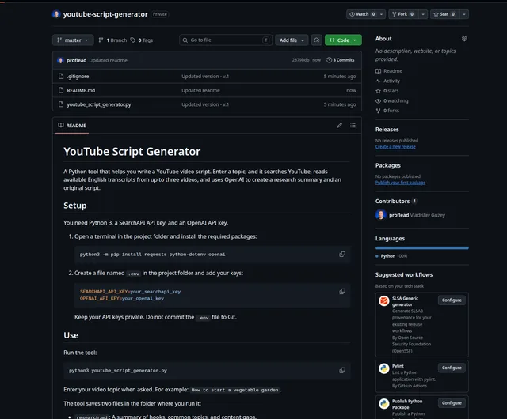This screenshot has width=507, height=419.
Task: Click the README.md file icon
Action: pos(61,90)
